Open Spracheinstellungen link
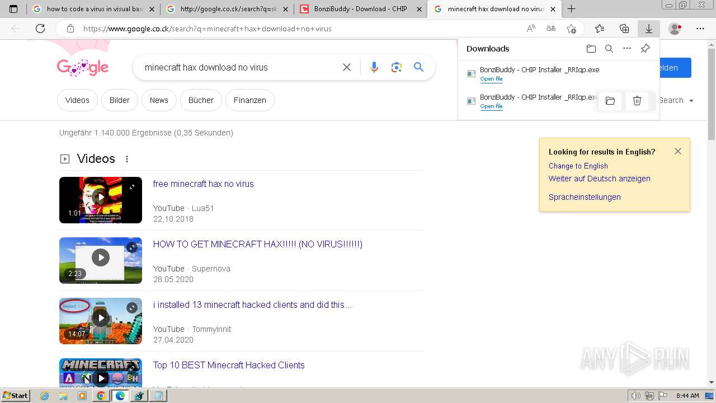 (585, 197)
